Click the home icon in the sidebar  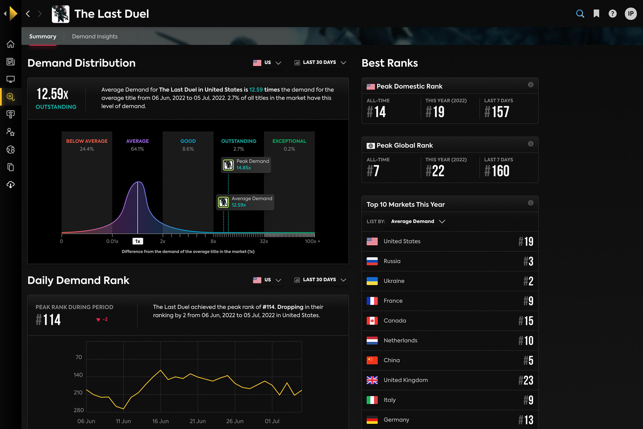tap(10, 44)
